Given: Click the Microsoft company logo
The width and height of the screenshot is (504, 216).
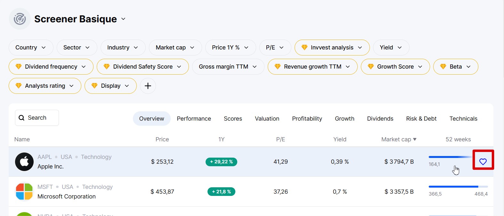Looking at the screenshot, I should [x=24, y=192].
